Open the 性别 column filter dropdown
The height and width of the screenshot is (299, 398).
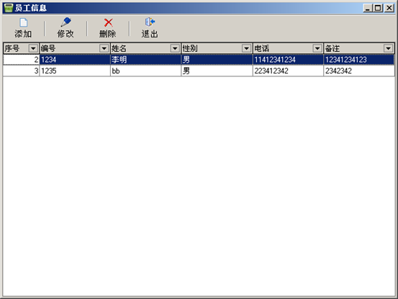(246, 48)
